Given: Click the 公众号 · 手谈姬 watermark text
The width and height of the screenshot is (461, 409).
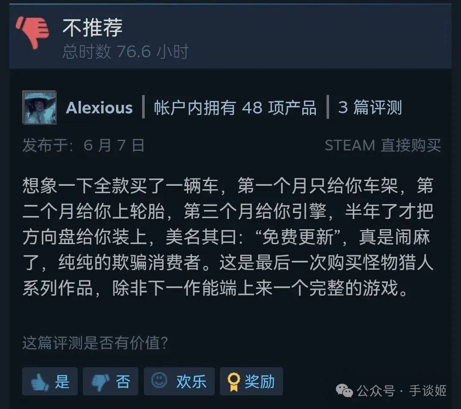Looking at the screenshot, I should pos(401,391).
